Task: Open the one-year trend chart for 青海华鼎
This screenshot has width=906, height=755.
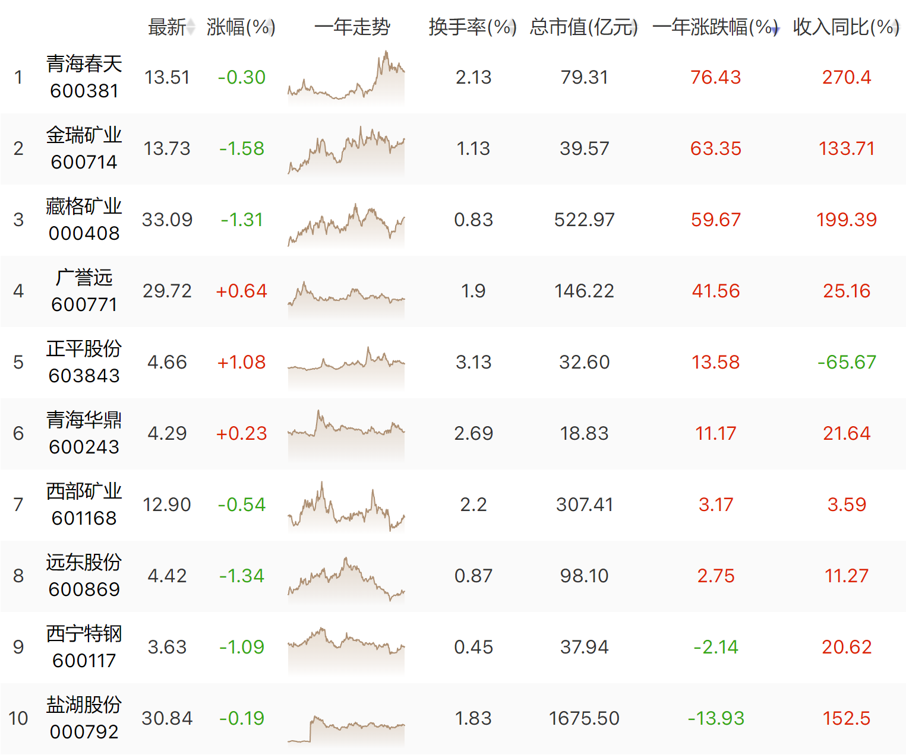Action: [346, 436]
